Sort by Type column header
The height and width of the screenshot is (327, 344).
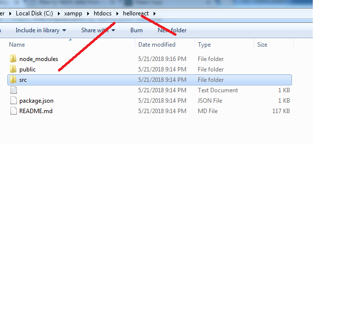(x=204, y=45)
